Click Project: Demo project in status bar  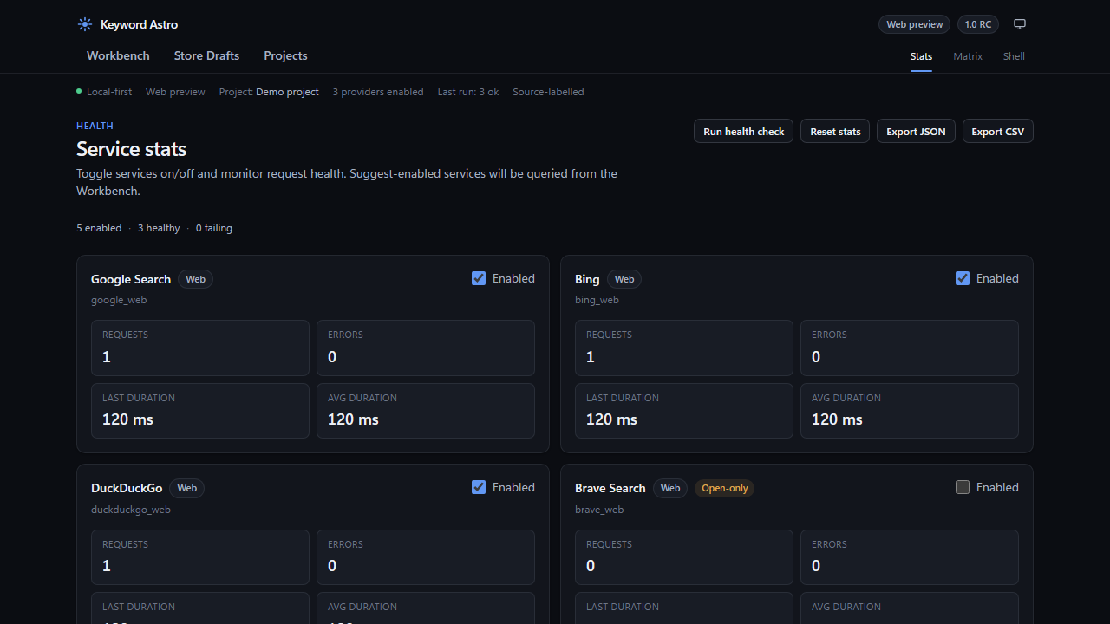point(269,92)
